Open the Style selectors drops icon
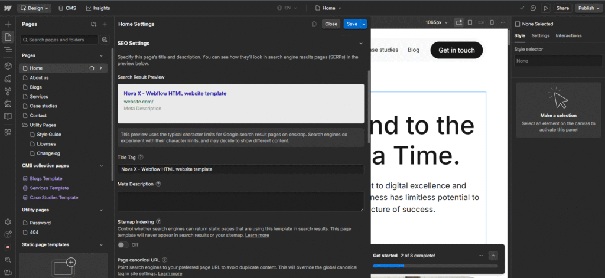The height and width of the screenshot is (278, 605). click(x=8, y=91)
